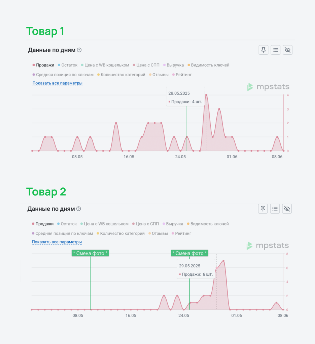Toggle Остаток series in Товар 1 legend
The height and width of the screenshot is (344, 315).
[x=69, y=65]
